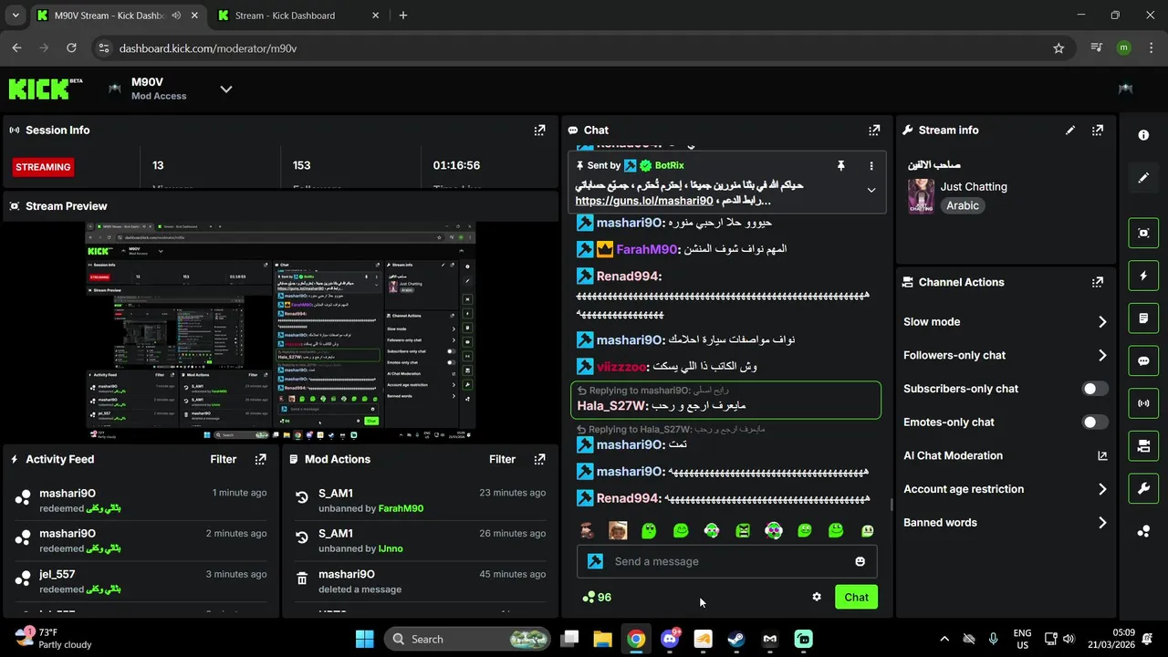The image size is (1168, 657).
Task: Click FarahM90 username in chat
Action: pyautogui.click(x=647, y=249)
